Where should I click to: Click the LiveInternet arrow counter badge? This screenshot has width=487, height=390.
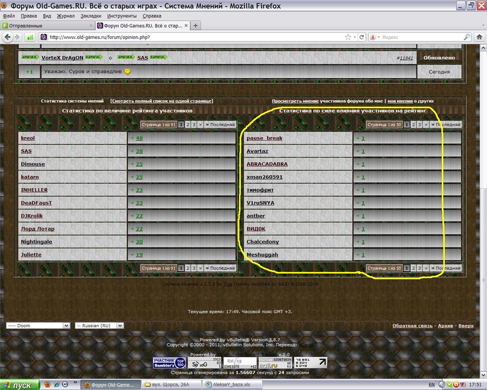(311, 363)
